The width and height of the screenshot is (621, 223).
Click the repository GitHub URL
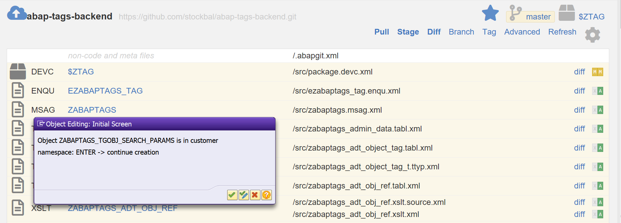207,17
